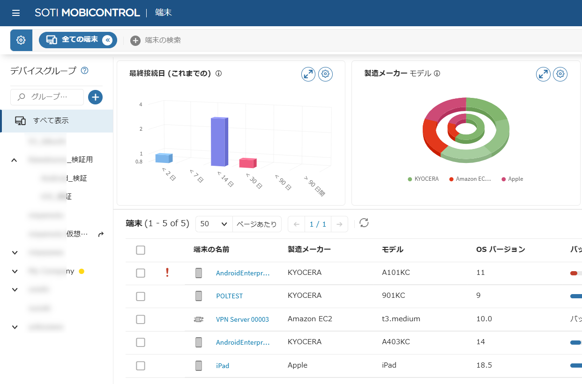
Task: Toggle the select-all checkbox in table header
Action: [141, 250]
